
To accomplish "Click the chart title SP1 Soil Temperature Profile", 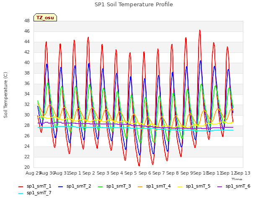I will (x=134, y=5).
